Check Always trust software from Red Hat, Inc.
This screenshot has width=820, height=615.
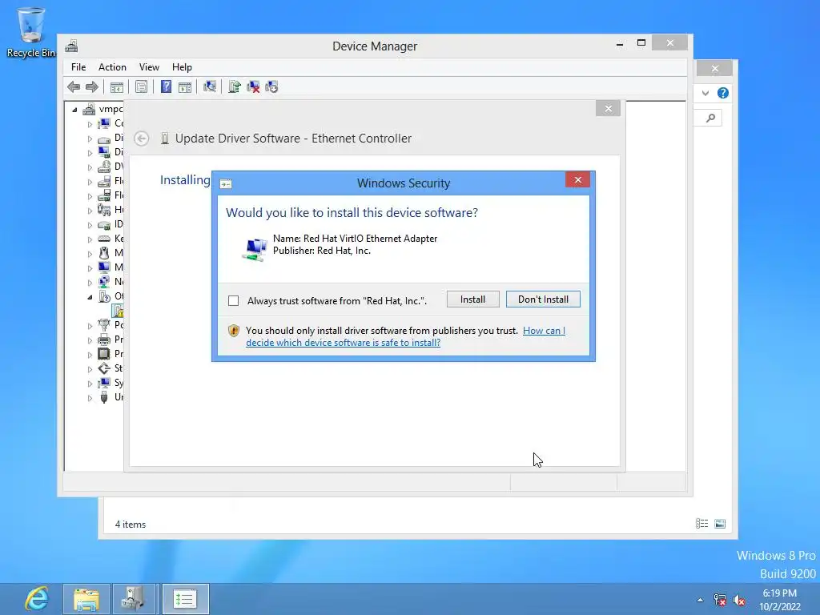(x=233, y=301)
